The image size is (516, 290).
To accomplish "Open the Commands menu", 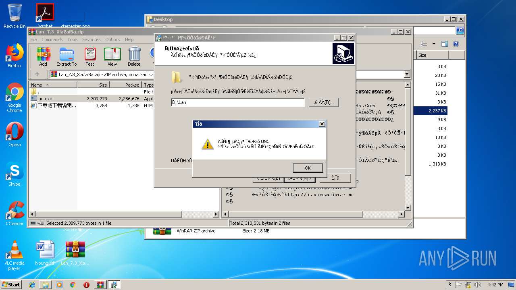I will [52, 39].
